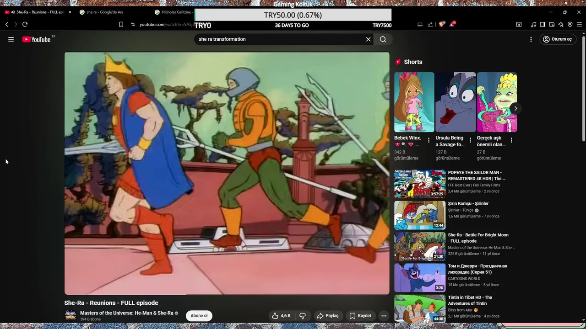Open Том и Джерри video title
The image size is (586, 329).
[x=477, y=269]
